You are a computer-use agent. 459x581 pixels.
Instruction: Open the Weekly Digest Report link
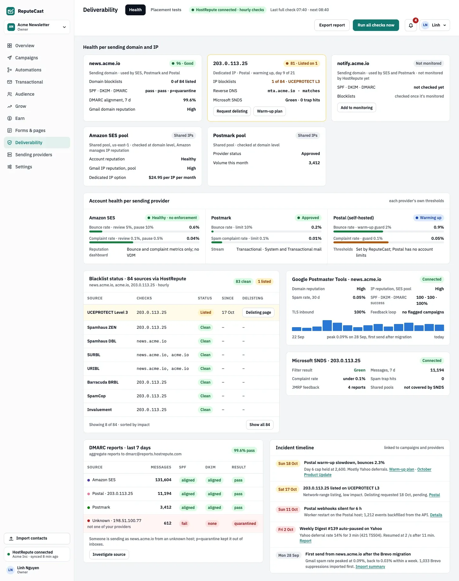[305, 541]
